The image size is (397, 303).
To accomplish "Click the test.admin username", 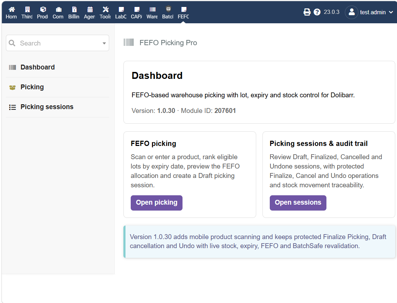I will [373, 12].
